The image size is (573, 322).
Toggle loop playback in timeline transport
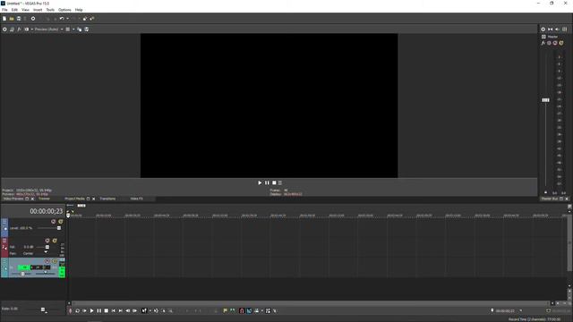[x=78, y=310]
